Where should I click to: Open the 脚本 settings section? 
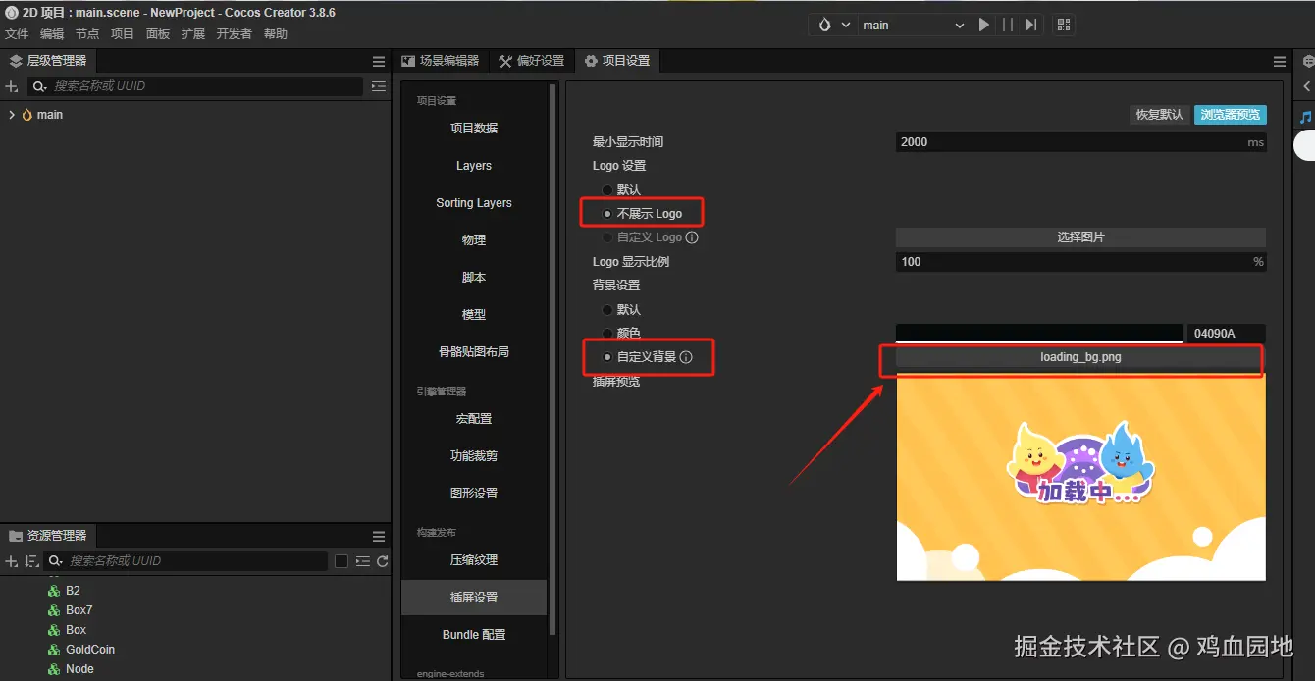(x=474, y=278)
